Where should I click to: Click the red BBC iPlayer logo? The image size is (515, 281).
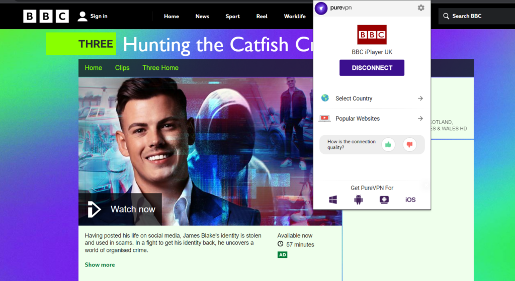(372, 35)
